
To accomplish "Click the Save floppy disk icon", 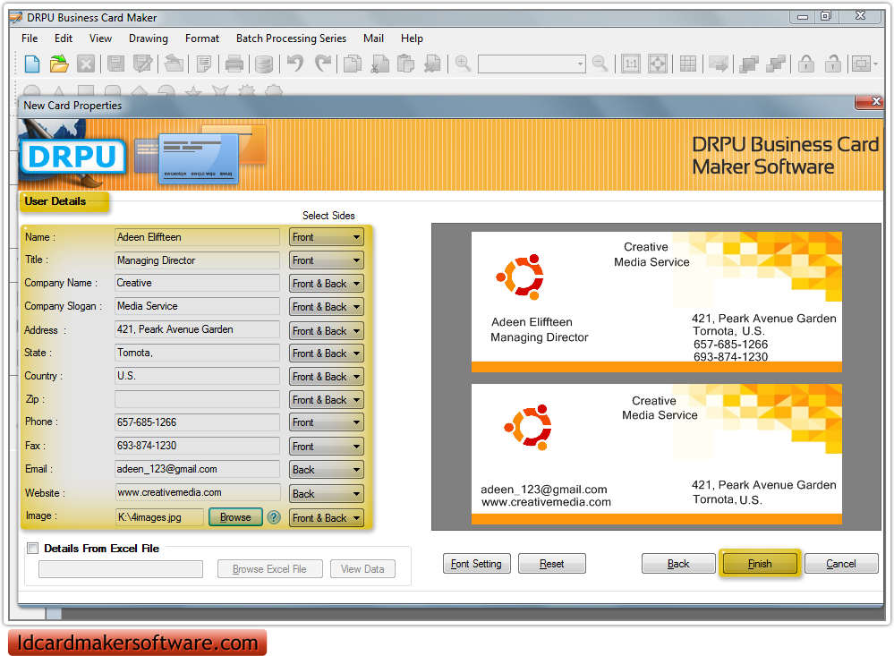I will pyautogui.click(x=115, y=64).
